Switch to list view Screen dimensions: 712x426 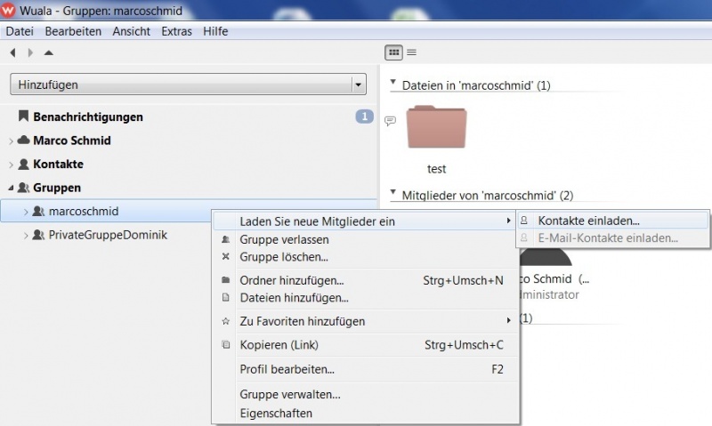(411, 52)
